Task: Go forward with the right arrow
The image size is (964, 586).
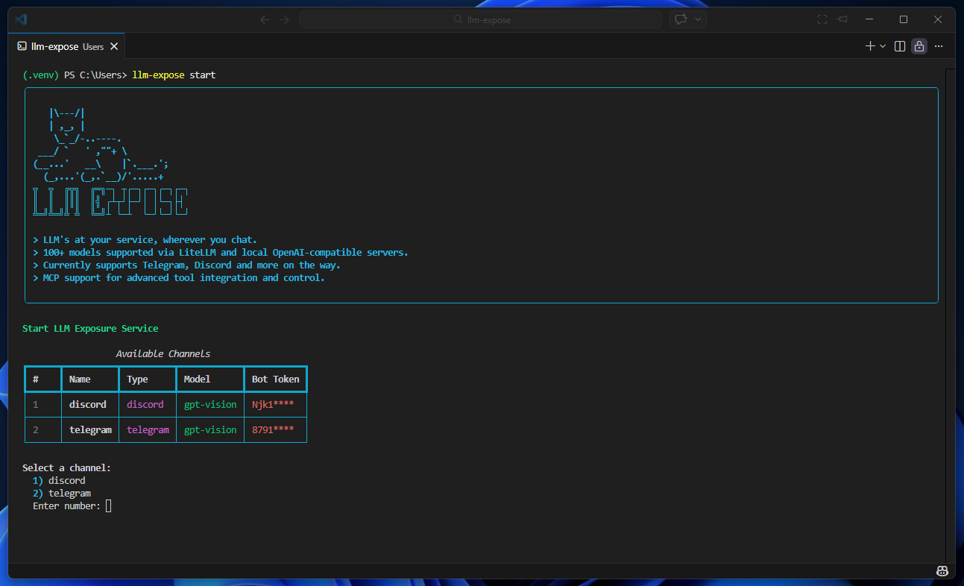Action: 284,19
